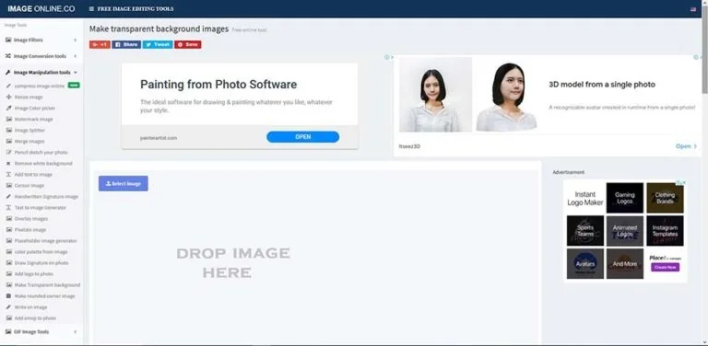Click the Write on image pencil icon

8,307
